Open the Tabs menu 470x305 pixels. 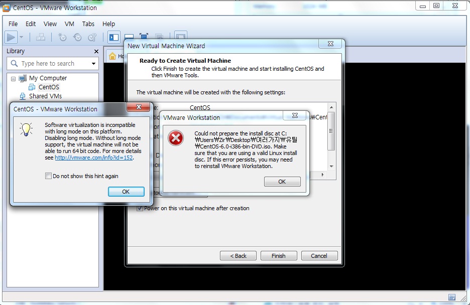(x=88, y=24)
